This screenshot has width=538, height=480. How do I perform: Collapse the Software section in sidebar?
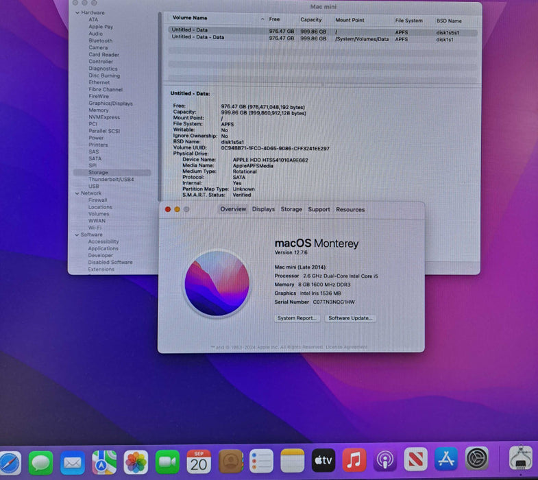point(77,235)
